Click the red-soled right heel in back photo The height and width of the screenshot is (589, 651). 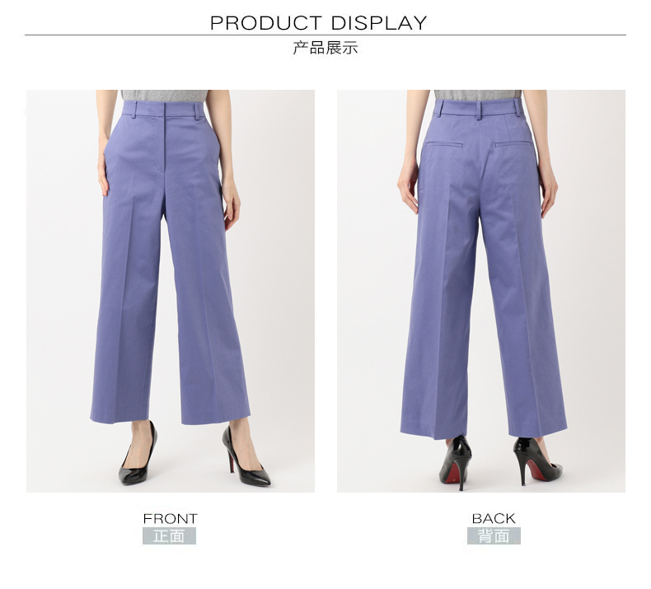pos(536,460)
